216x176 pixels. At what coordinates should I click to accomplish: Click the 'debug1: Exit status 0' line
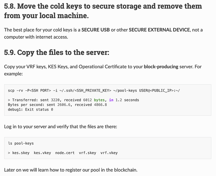tap(30, 109)
